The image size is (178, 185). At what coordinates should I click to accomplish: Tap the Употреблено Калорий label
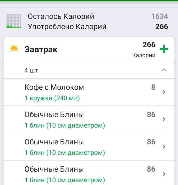67,27
